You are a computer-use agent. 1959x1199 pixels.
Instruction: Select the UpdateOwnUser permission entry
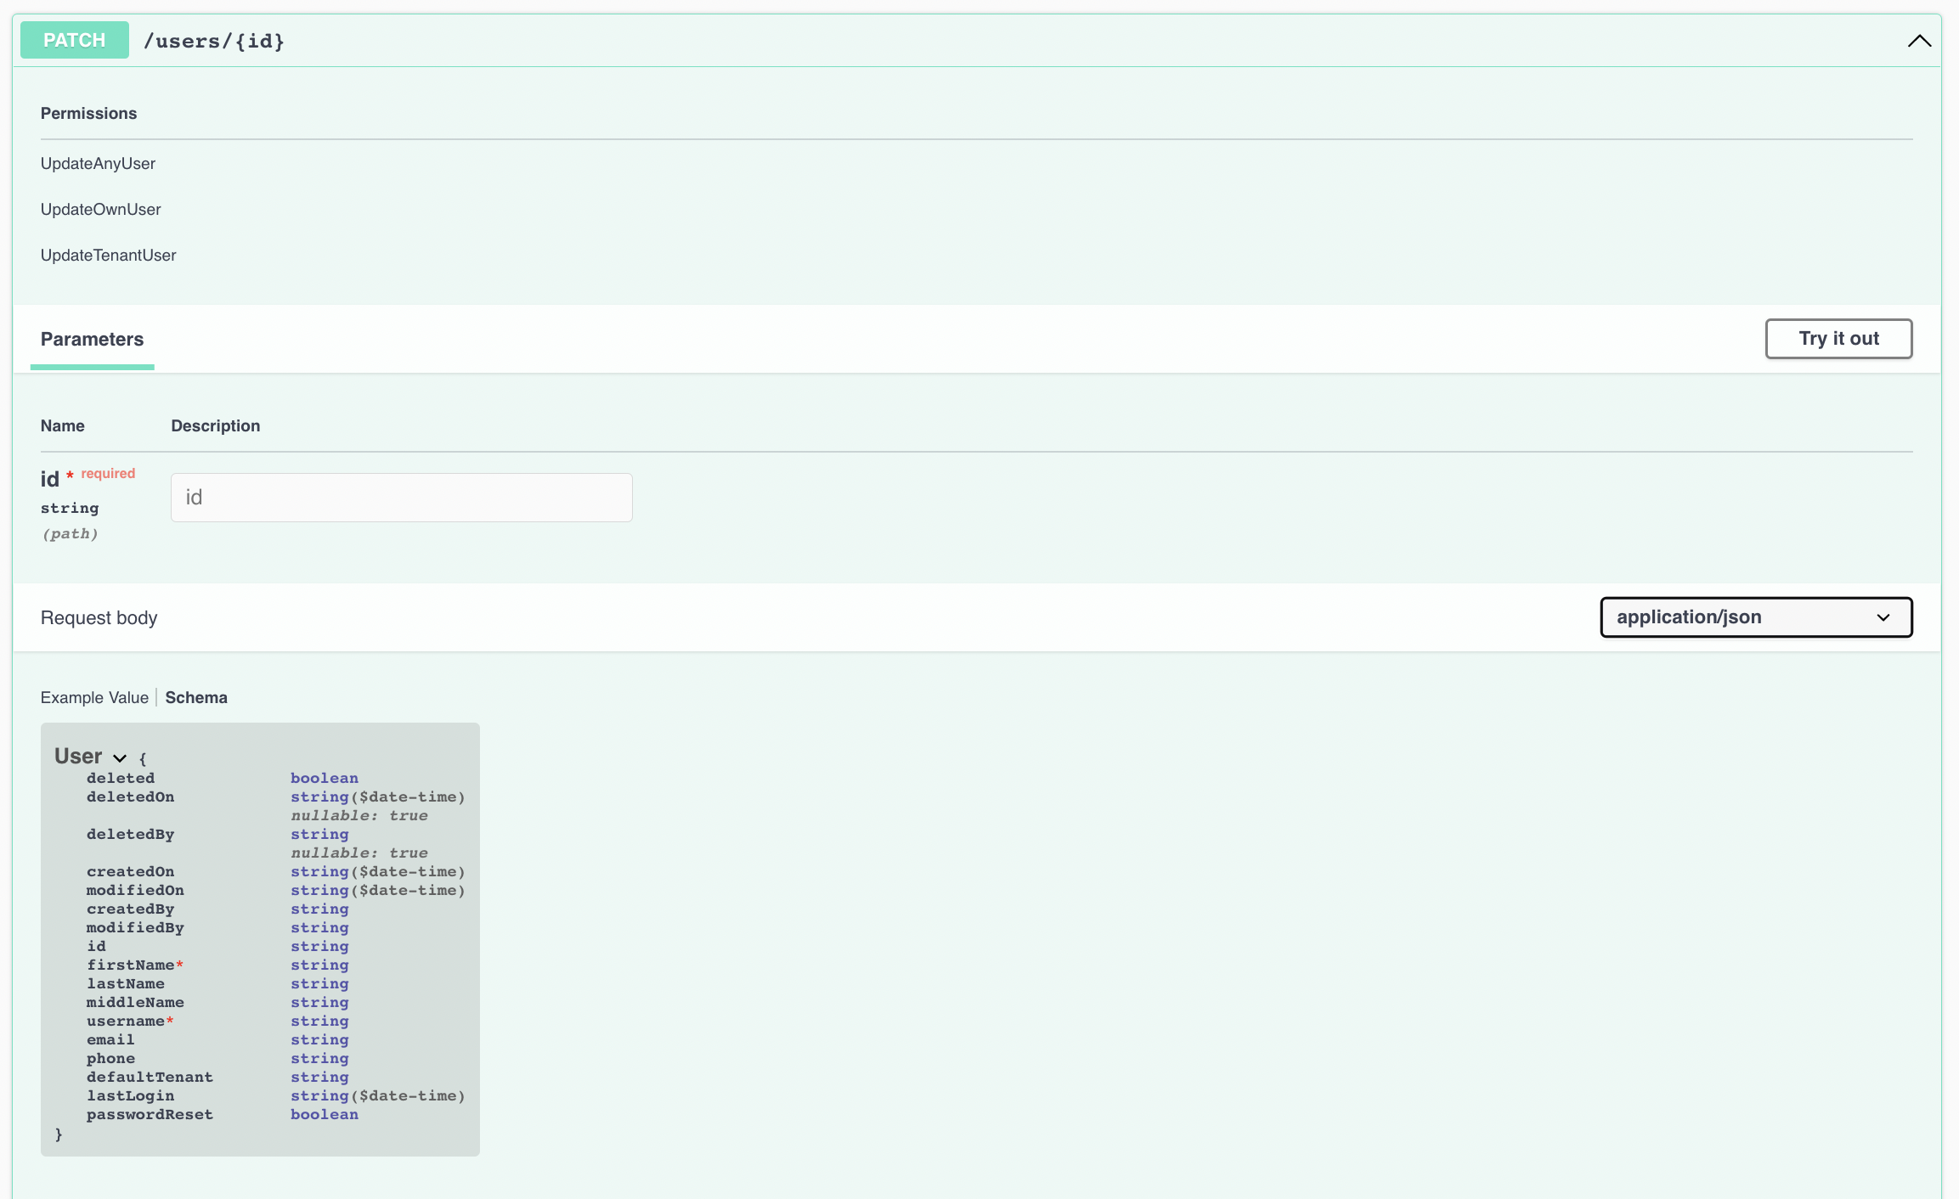click(100, 209)
